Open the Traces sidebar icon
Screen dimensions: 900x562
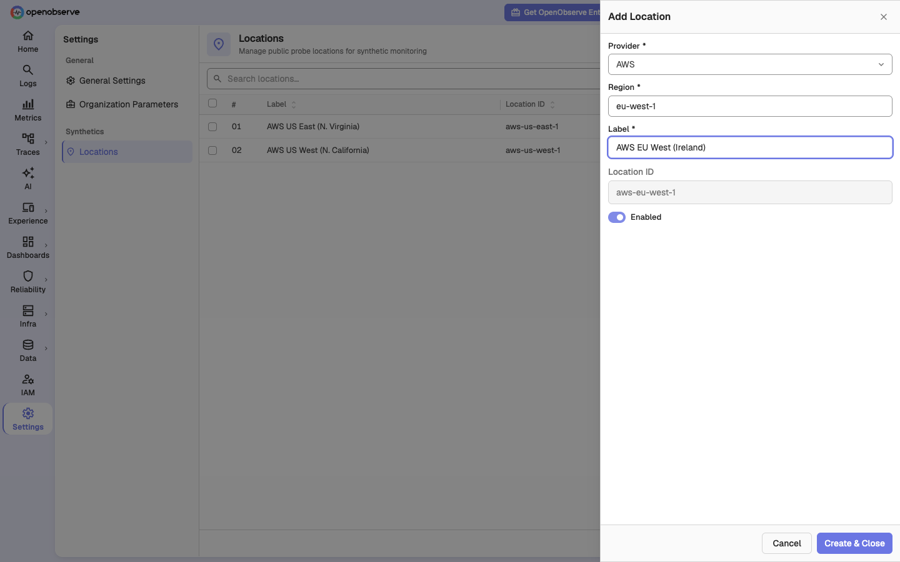(28, 139)
